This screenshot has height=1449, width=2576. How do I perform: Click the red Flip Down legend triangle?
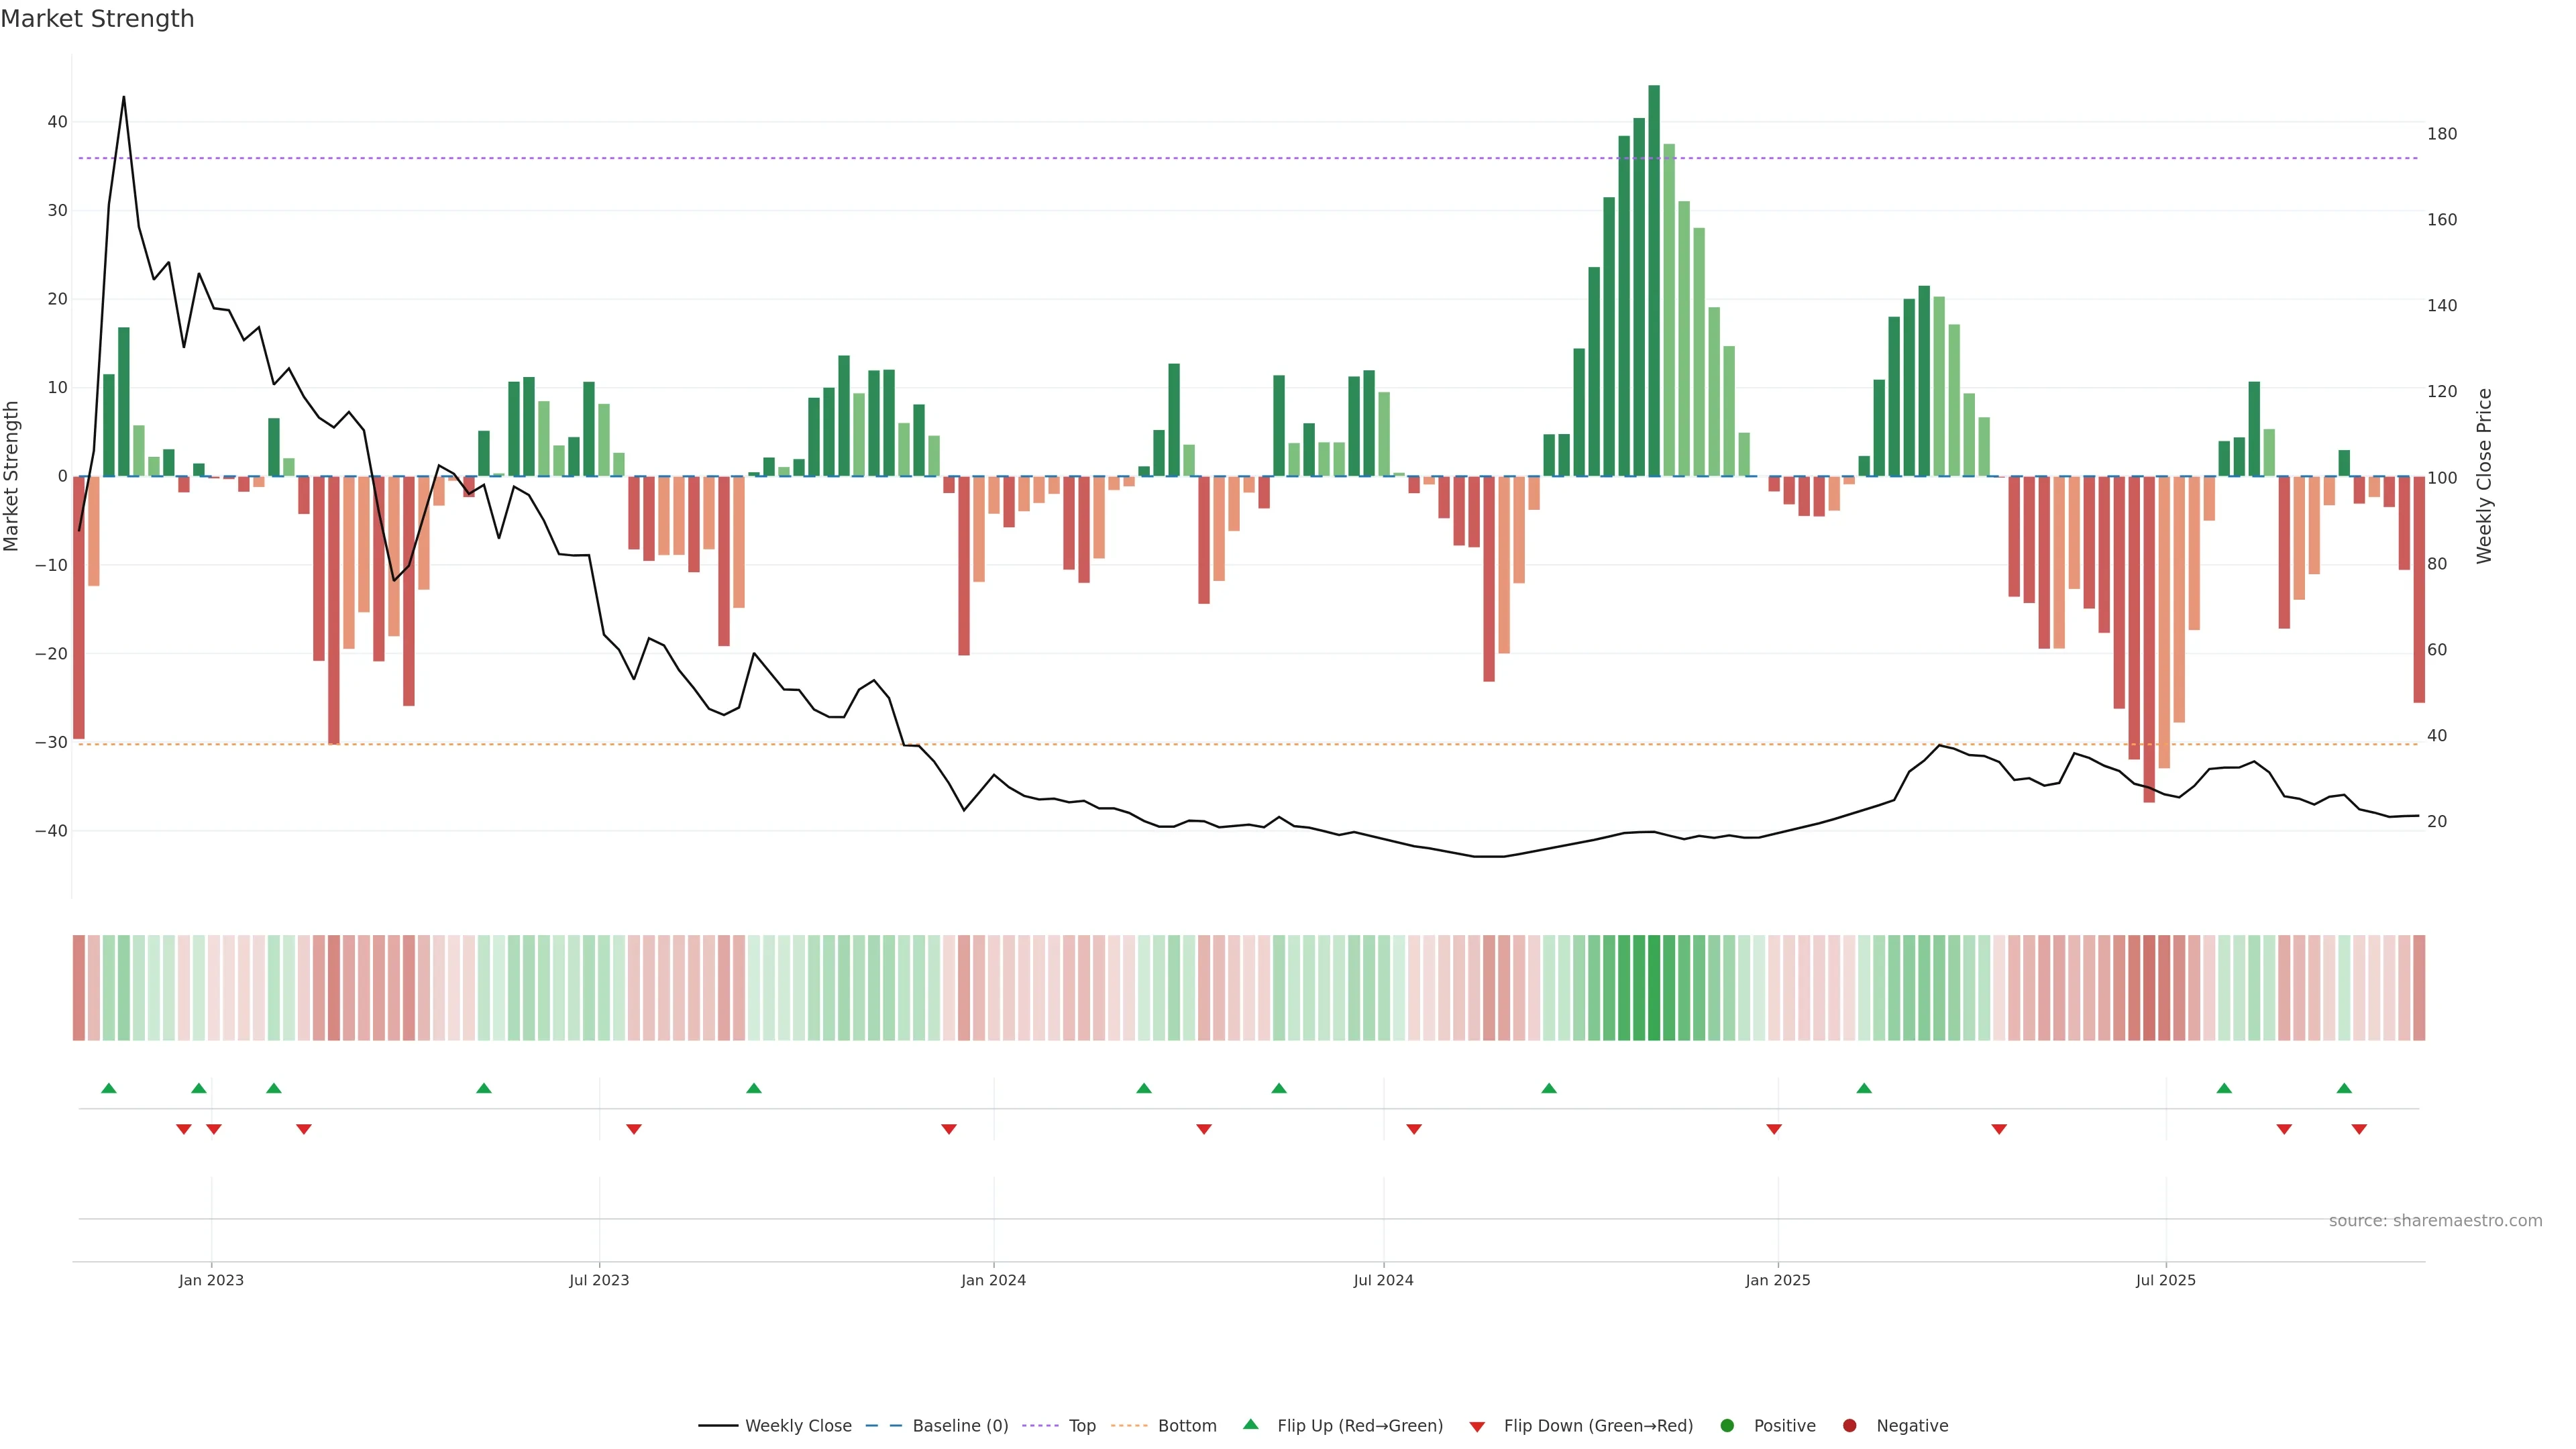(x=1477, y=1427)
